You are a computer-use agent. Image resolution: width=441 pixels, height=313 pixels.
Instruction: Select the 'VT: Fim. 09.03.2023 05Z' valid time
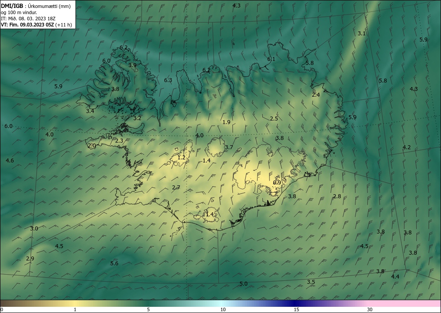tap(27, 25)
